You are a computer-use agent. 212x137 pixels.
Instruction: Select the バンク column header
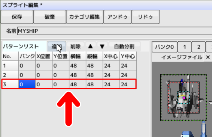click(x=27, y=56)
